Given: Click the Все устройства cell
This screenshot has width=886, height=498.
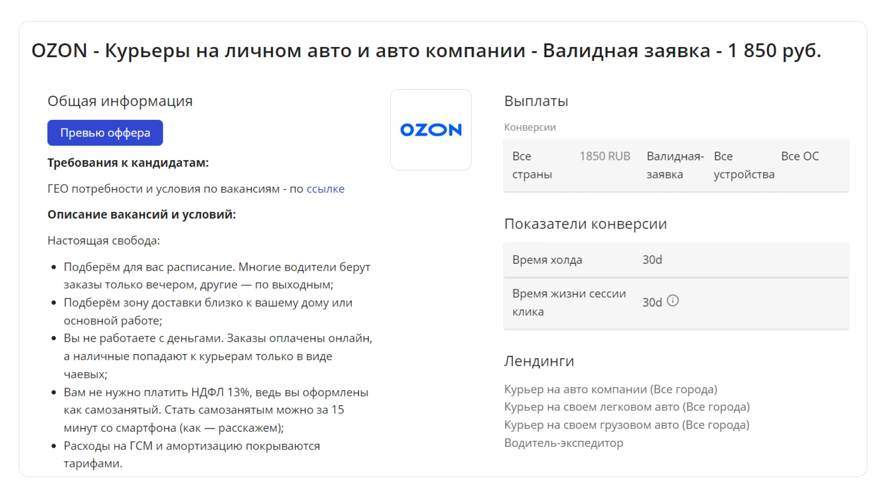Looking at the screenshot, I should [x=744, y=165].
